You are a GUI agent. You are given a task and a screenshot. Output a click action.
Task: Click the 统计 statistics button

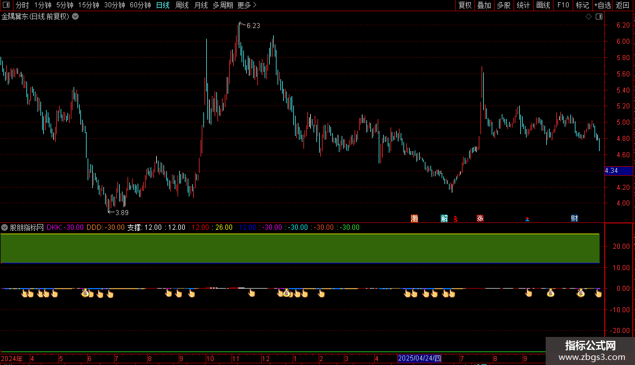pos(523,5)
